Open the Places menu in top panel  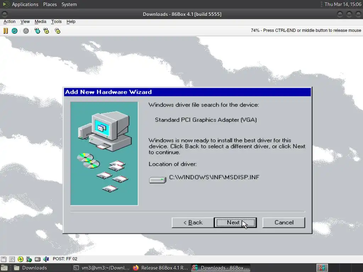tap(50, 4)
